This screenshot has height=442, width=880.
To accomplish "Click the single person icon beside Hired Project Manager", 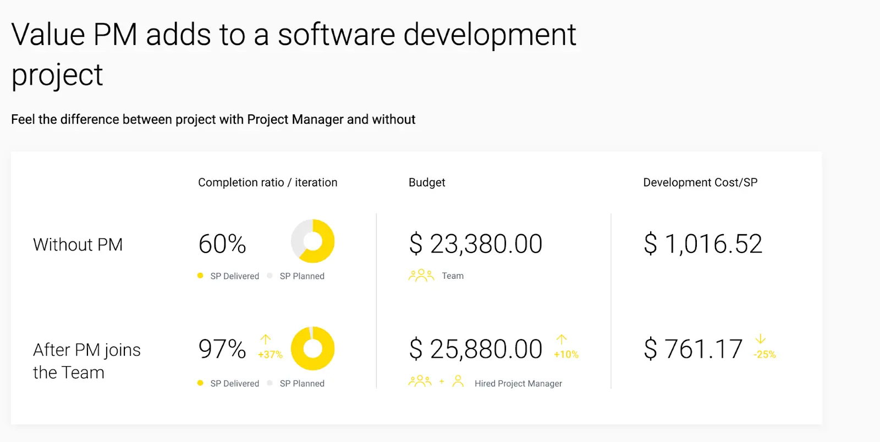I will pyautogui.click(x=458, y=382).
